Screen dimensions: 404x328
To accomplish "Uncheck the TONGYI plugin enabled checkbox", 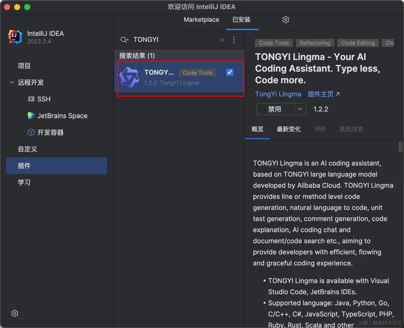I will click(x=230, y=72).
